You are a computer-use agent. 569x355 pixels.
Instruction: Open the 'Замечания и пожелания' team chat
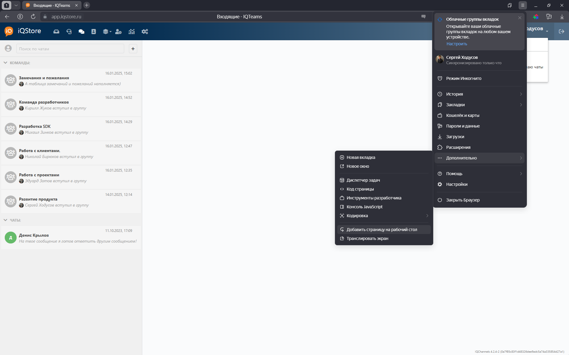(x=71, y=80)
